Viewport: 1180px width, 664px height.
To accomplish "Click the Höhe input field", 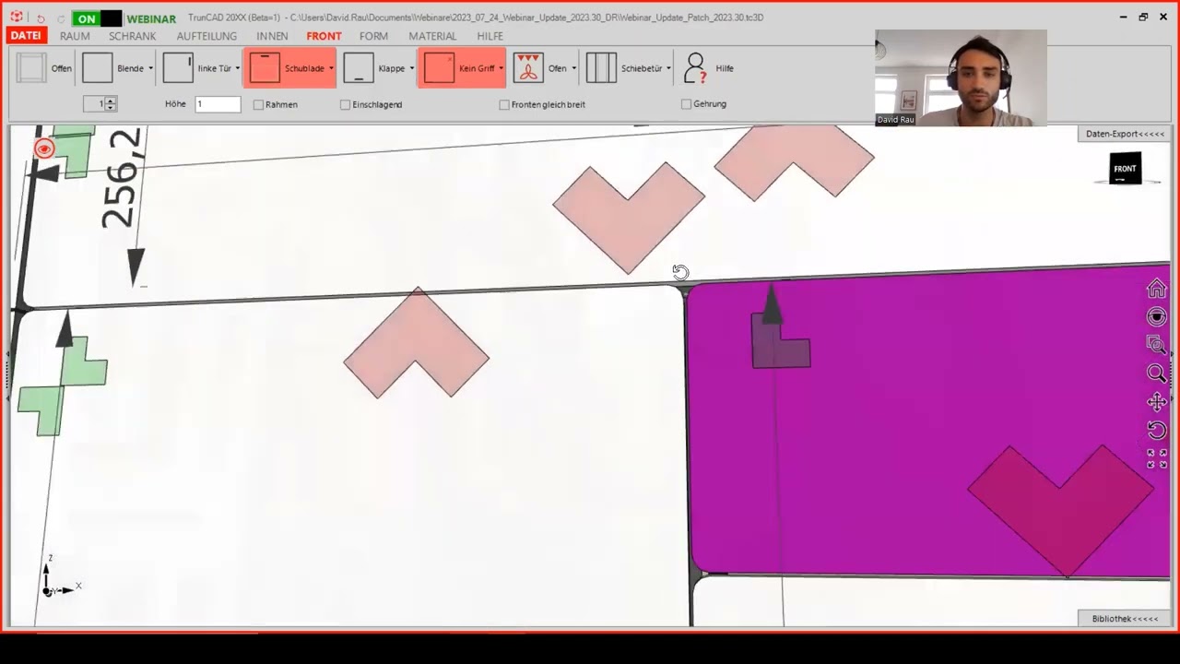I will (218, 104).
